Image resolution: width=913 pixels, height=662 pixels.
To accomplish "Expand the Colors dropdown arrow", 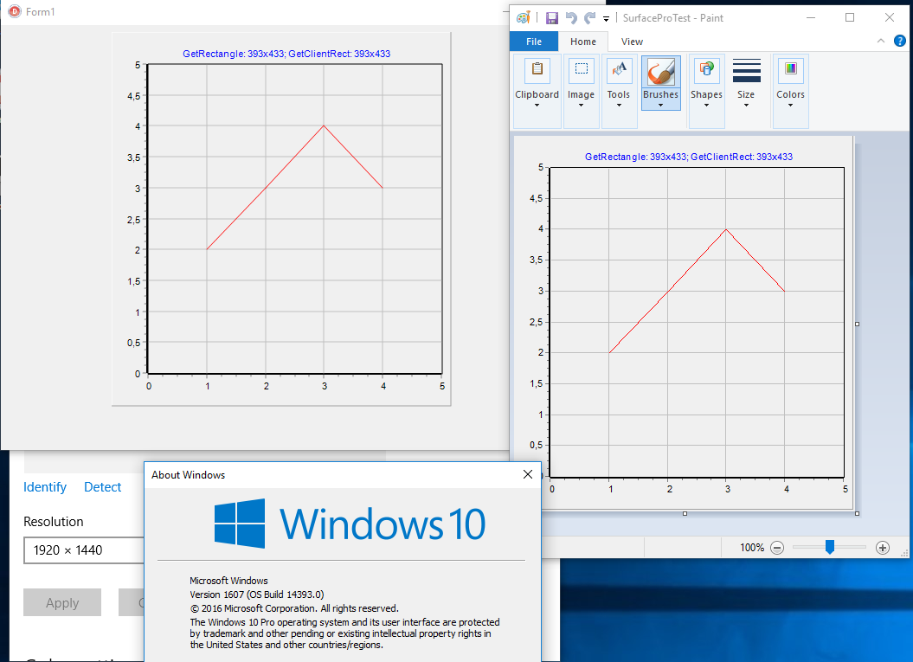I will (x=790, y=106).
